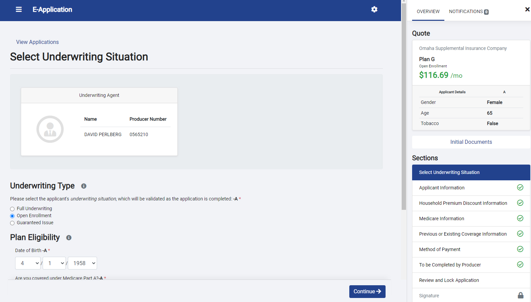This screenshot has height=302, width=531.
Task: Click the Underwriting Type info icon
Action: [x=84, y=186]
